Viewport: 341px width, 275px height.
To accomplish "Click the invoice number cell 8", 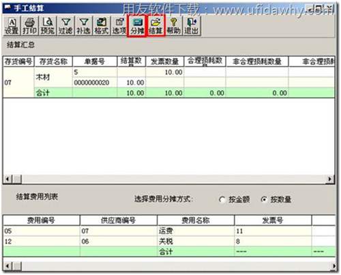I will pos(273,241).
